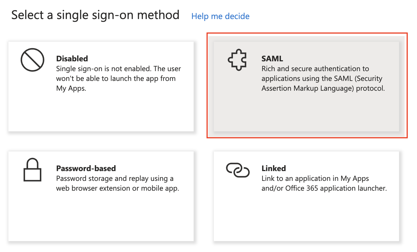Click 'Assertion Markup Language) protocol' text line
The image size is (417, 252).
(x=323, y=88)
